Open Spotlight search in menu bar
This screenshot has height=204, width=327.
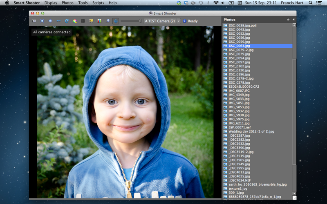coord(311,3)
